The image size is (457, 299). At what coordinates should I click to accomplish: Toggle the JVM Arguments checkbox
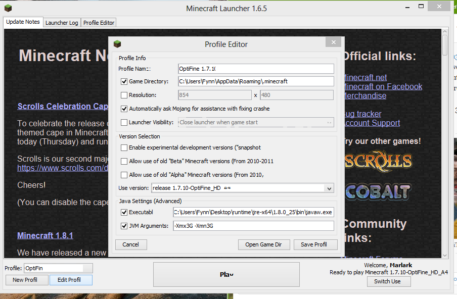(x=124, y=226)
